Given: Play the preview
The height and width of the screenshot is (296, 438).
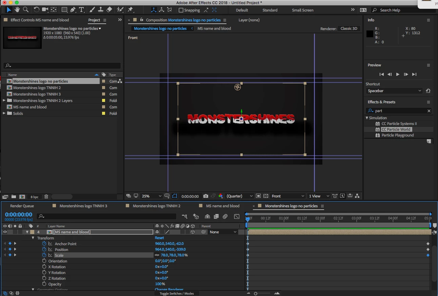Looking at the screenshot, I should [x=398, y=74].
